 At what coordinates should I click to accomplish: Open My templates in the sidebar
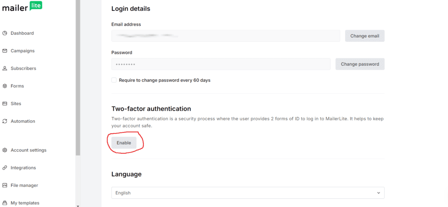click(24, 203)
